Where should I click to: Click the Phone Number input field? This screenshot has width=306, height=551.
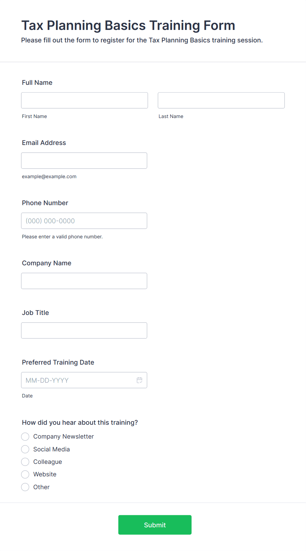click(x=84, y=221)
